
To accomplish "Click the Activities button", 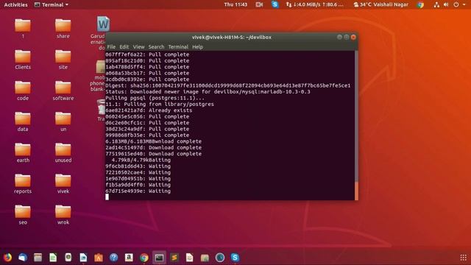I will [15, 4].
